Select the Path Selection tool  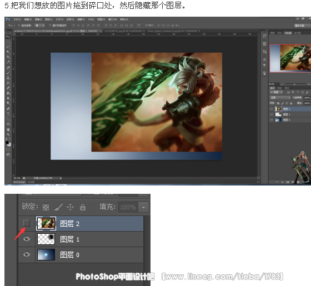[x=8, y=119]
